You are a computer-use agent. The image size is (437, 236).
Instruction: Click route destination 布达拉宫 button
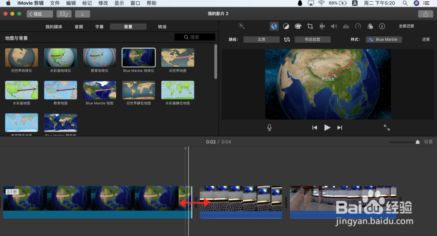[x=312, y=40]
